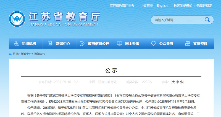Screen dimensions: 221x117
Task: Click the 政府信息公开 icon
Action: [x=82, y=44]
